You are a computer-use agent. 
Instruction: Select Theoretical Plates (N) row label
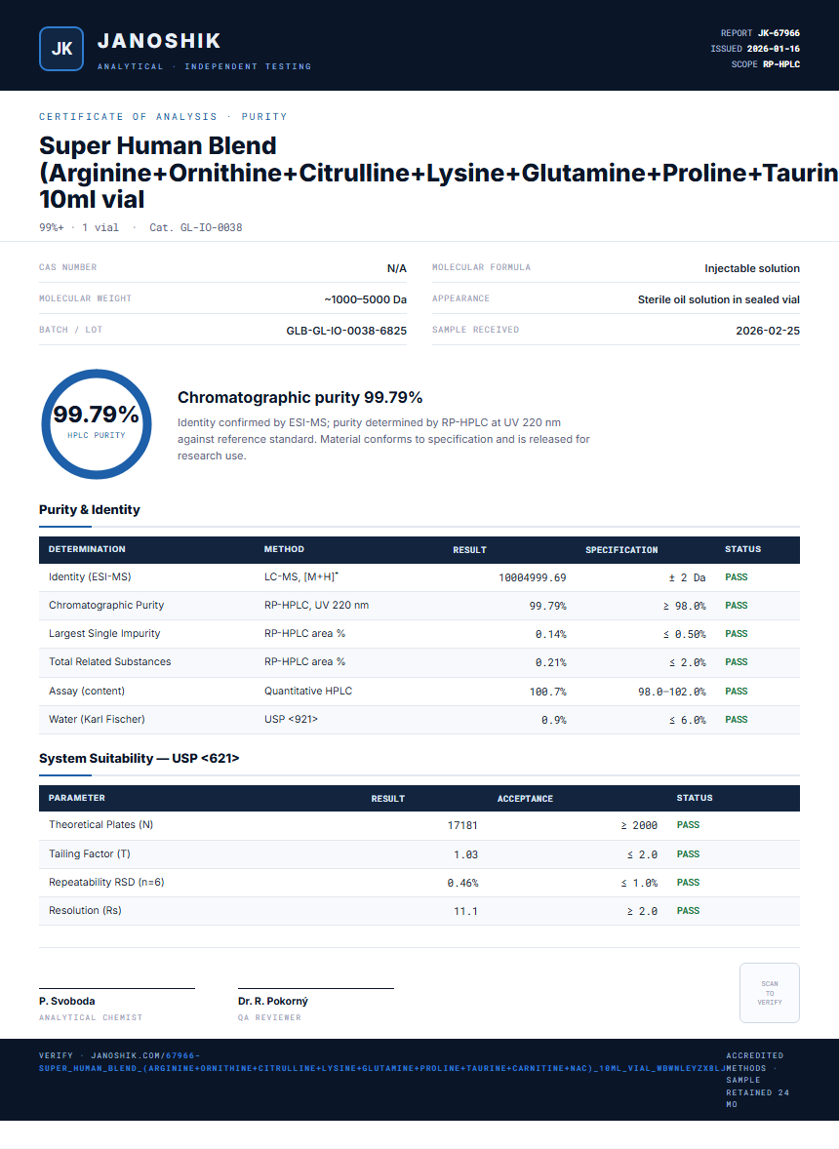coord(101,825)
